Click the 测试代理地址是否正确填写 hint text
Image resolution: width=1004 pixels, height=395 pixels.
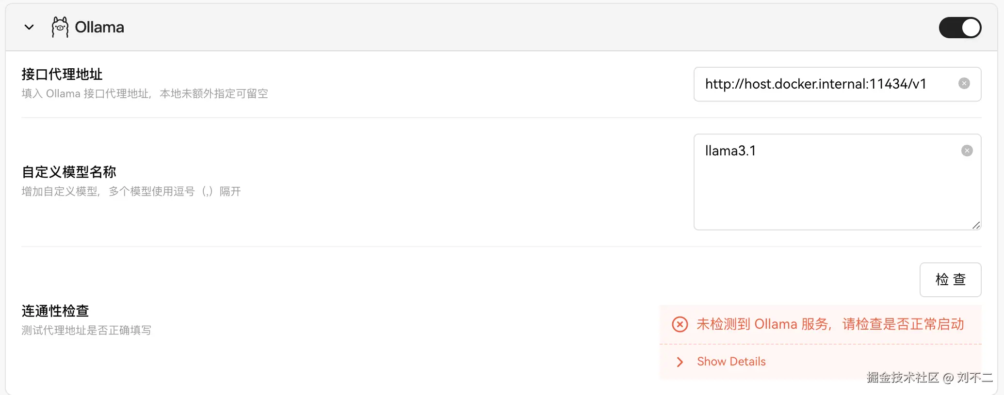coord(86,330)
